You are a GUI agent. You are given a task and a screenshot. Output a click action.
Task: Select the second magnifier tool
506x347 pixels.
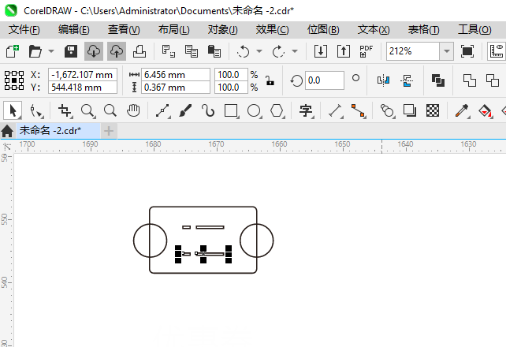pyautogui.click(x=110, y=110)
